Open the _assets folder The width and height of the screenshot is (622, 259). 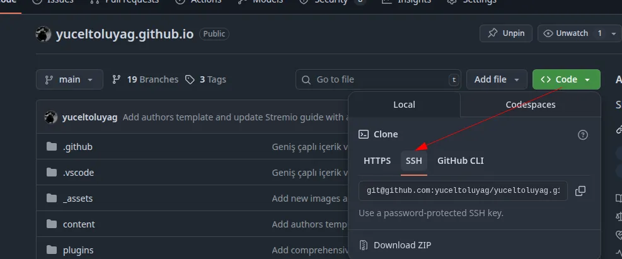tap(78, 199)
